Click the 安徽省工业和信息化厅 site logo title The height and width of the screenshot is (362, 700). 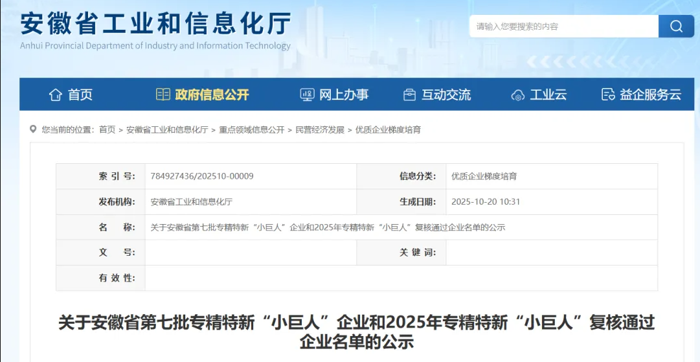(155, 25)
